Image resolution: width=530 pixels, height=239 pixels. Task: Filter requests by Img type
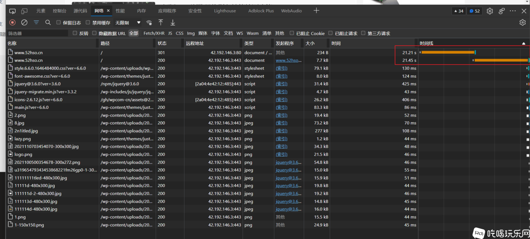click(x=191, y=33)
